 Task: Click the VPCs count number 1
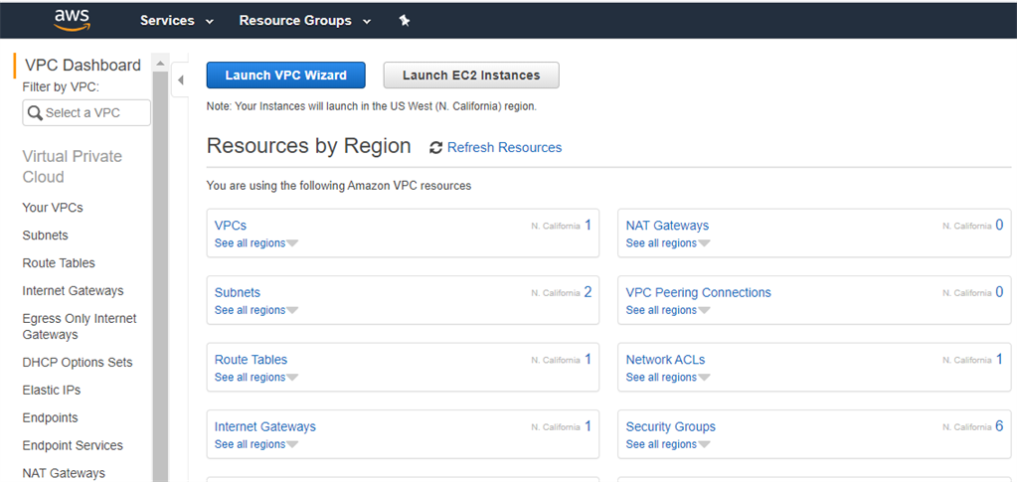588,226
